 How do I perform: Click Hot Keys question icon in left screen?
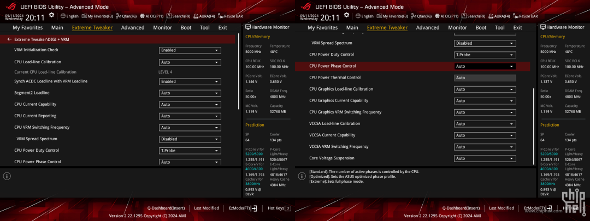pyautogui.click(x=288, y=208)
